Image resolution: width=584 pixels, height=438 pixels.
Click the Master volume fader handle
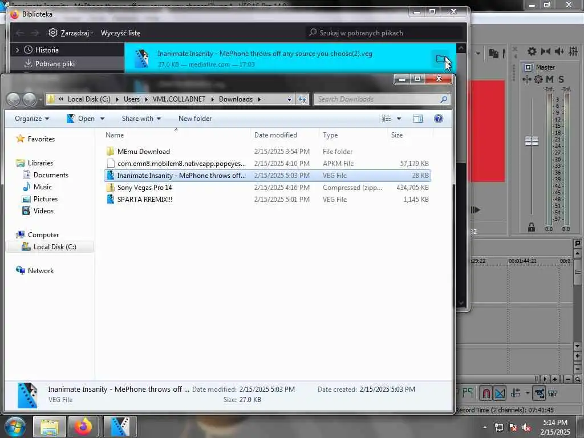[x=532, y=141]
